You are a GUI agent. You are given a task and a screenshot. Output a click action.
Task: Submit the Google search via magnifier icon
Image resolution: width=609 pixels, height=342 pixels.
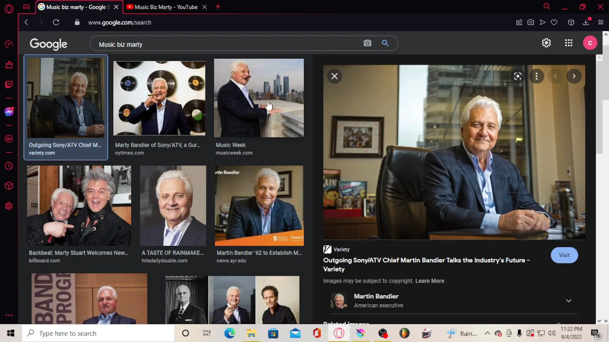pos(385,43)
